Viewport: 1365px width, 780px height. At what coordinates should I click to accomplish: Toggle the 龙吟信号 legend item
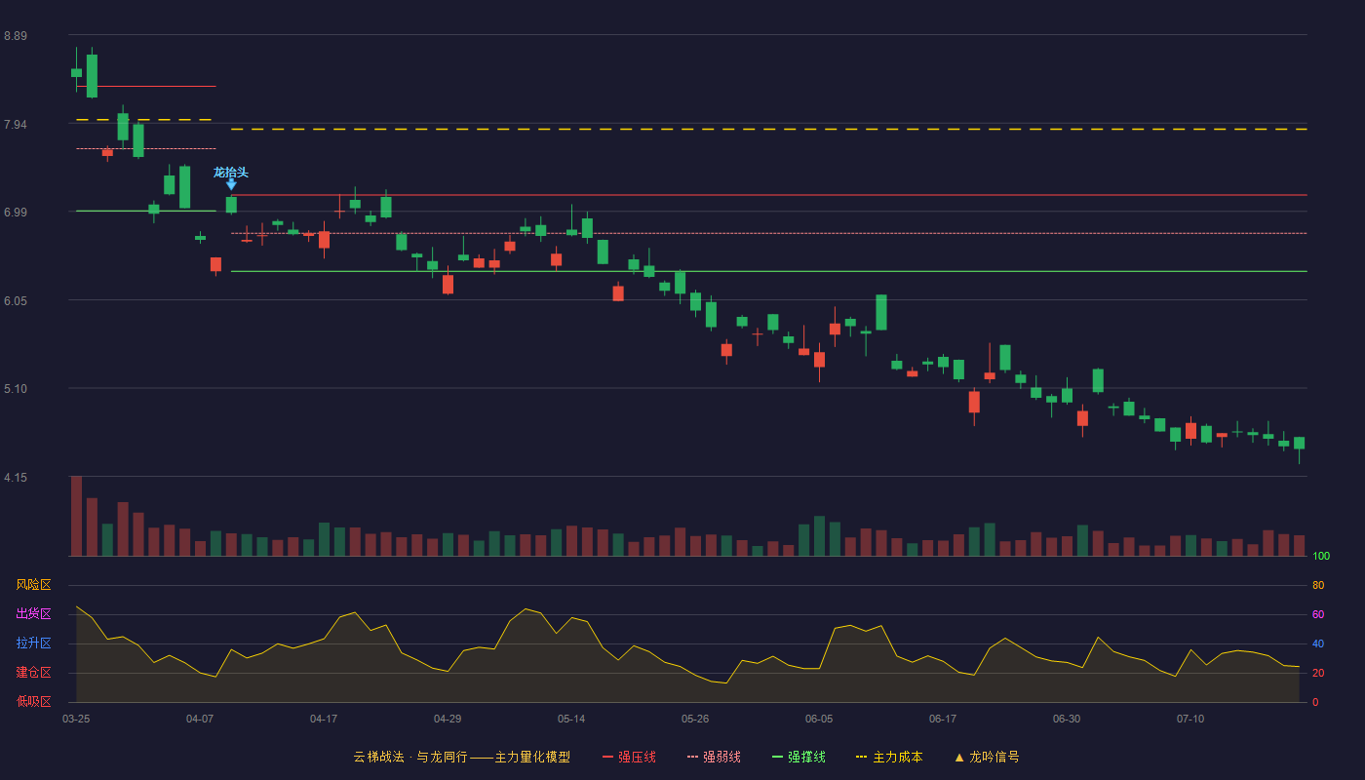(x=987, y=757)
